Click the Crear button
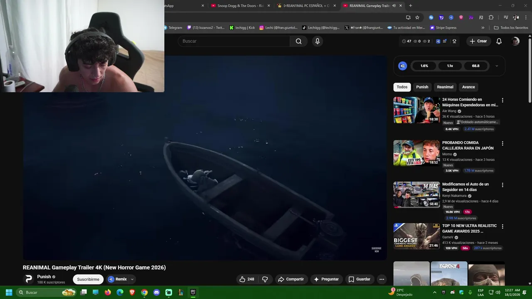 (x=478, y=41)
